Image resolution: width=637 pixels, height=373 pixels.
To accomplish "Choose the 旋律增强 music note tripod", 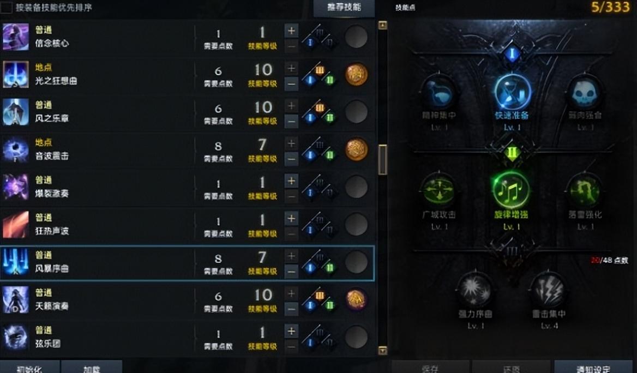I will pyautogui.click(x=511, y=190).
